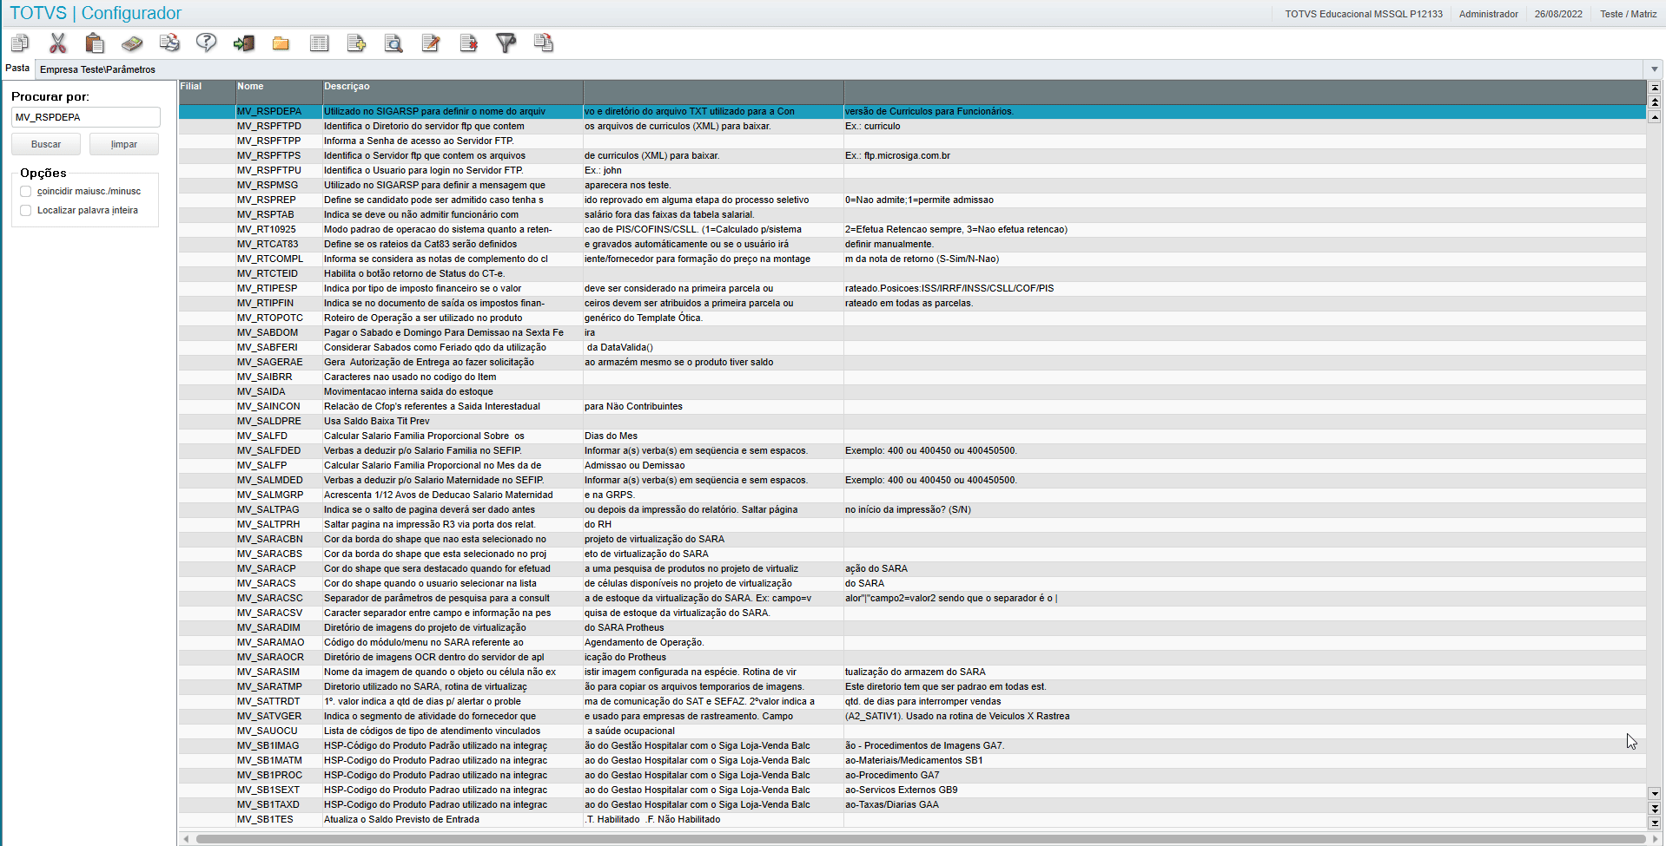Open the Calculator toolbar icon
The height and width of the screenshot is (846, 1666).
click(x=132, y=43)
